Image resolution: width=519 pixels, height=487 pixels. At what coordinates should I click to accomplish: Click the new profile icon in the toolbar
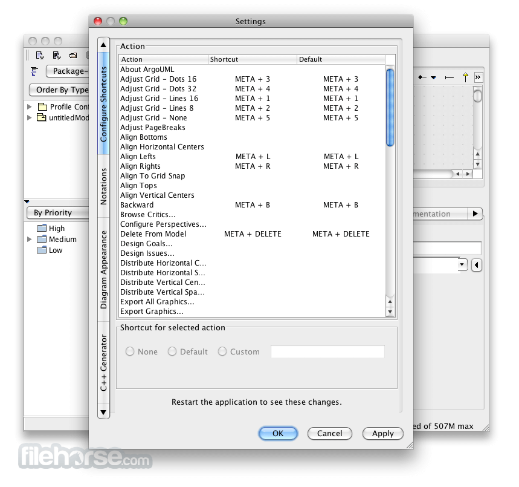[56, 56]
